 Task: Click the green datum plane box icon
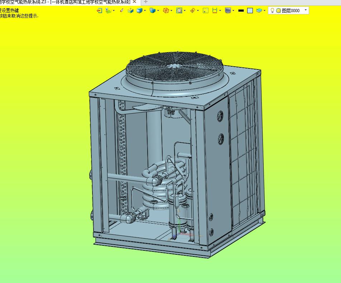click(x=130, y=10)
